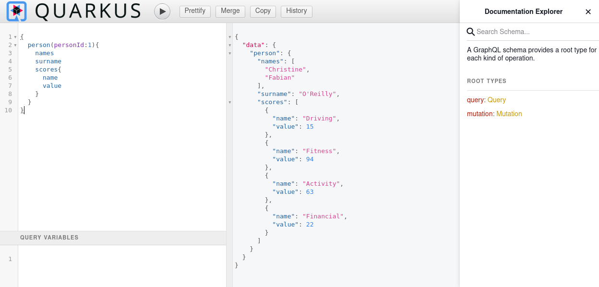
Task: Execute the query with the play button
Action: click(162, 11)
